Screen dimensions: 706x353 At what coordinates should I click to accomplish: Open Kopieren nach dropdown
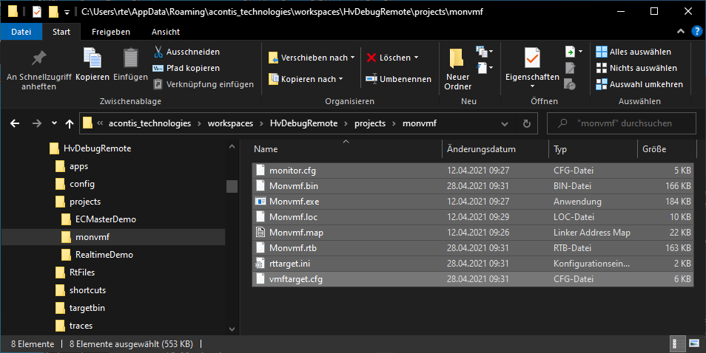[x=306, y=79]
